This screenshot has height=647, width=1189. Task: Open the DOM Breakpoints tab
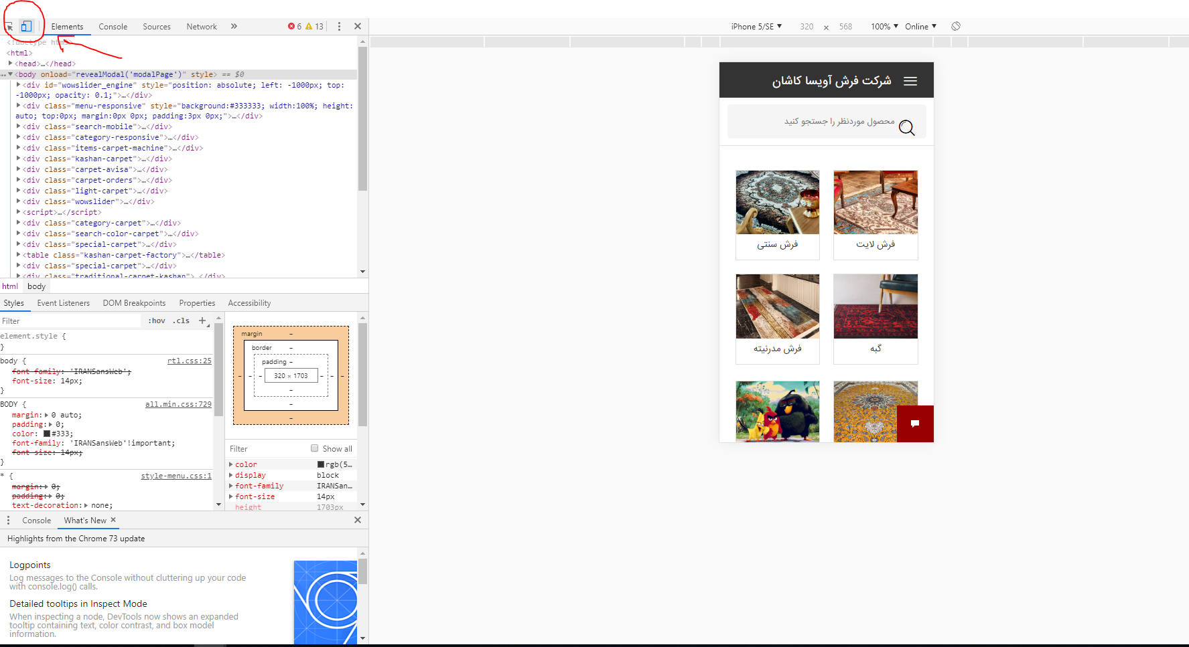tap(134, 303)
